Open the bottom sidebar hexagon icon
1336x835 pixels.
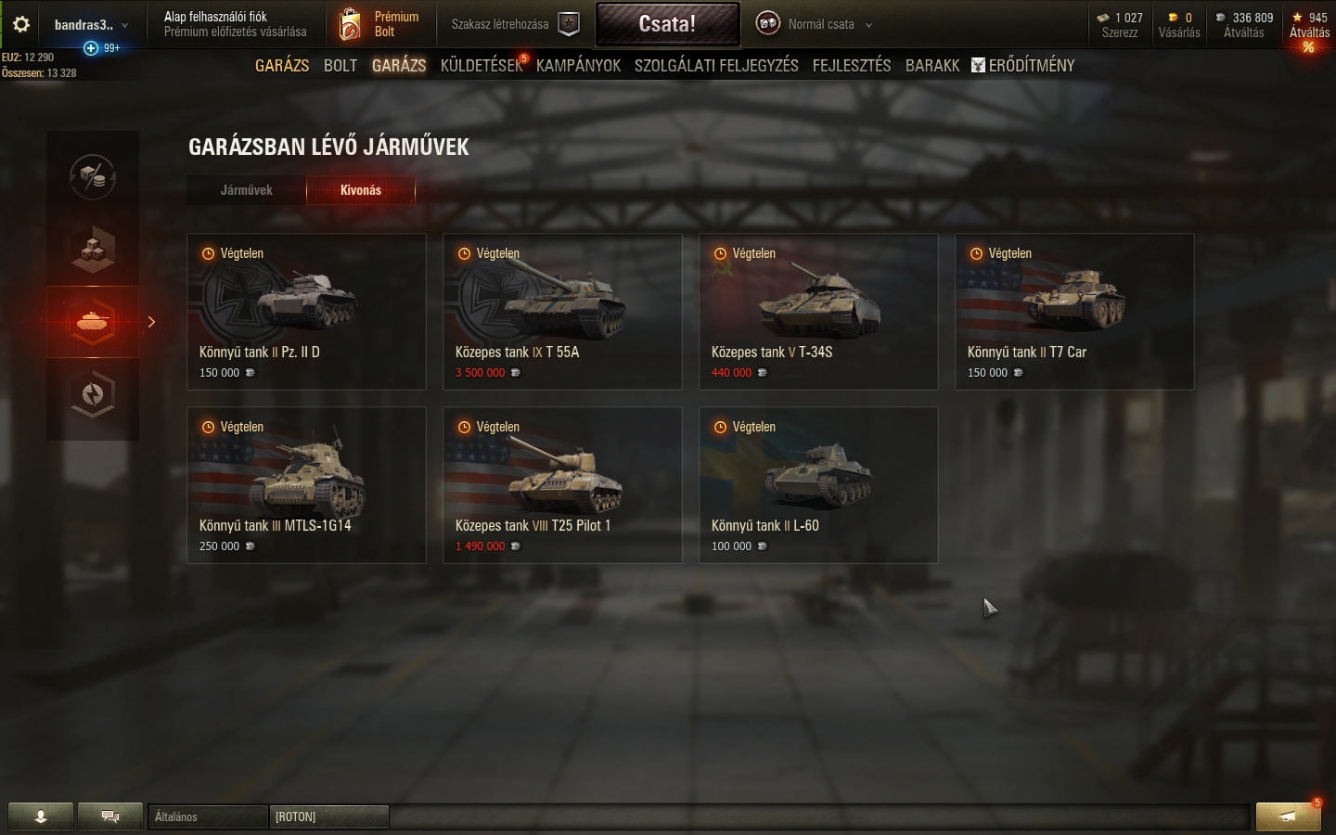coord(93,395)
